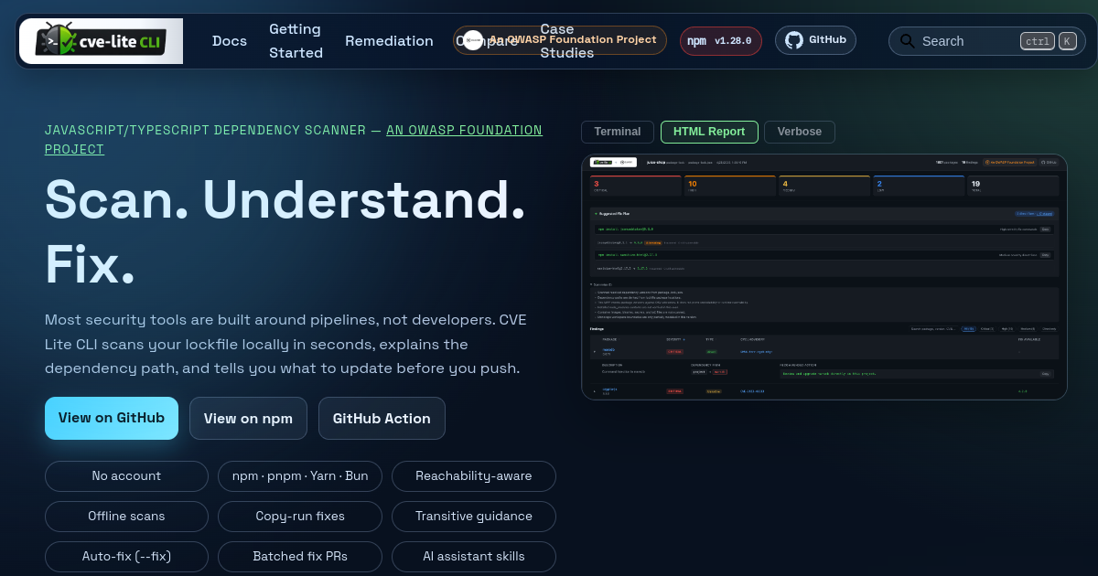
Task: Open the npm v1.28.0 version badge
Action: 720,40
